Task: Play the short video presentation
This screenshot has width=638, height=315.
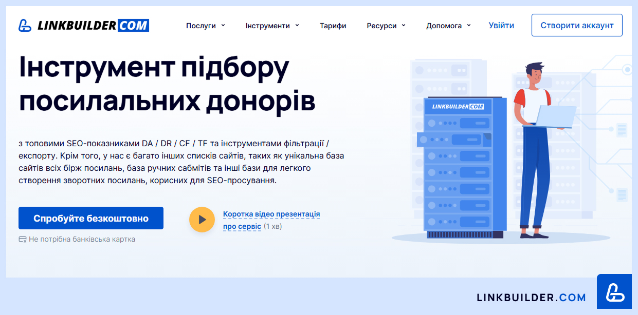Action: tap(202, 220)
